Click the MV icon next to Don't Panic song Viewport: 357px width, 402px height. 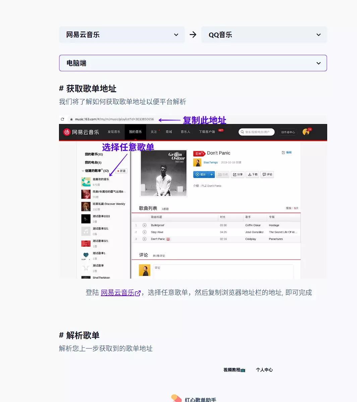(168, 239)
